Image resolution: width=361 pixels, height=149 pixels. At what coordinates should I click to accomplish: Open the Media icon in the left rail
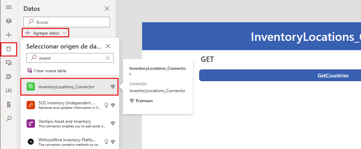(9, 62)
